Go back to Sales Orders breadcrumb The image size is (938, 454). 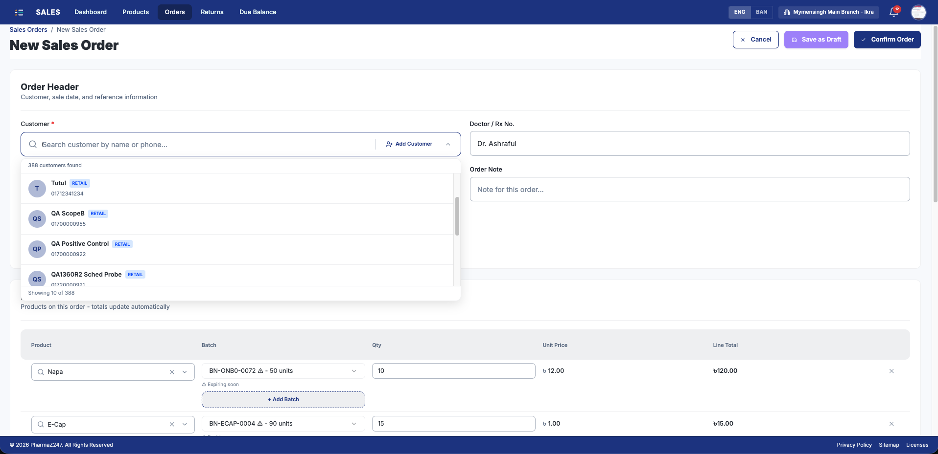28,30
